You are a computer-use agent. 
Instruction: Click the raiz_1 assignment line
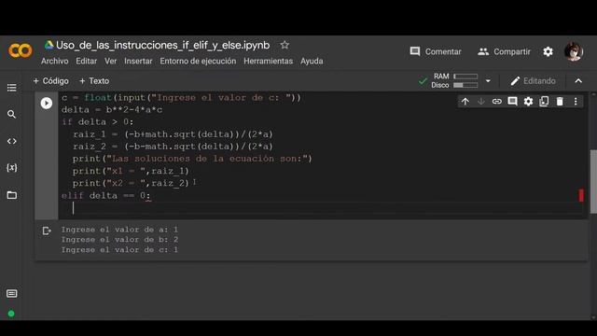point(173,134)
